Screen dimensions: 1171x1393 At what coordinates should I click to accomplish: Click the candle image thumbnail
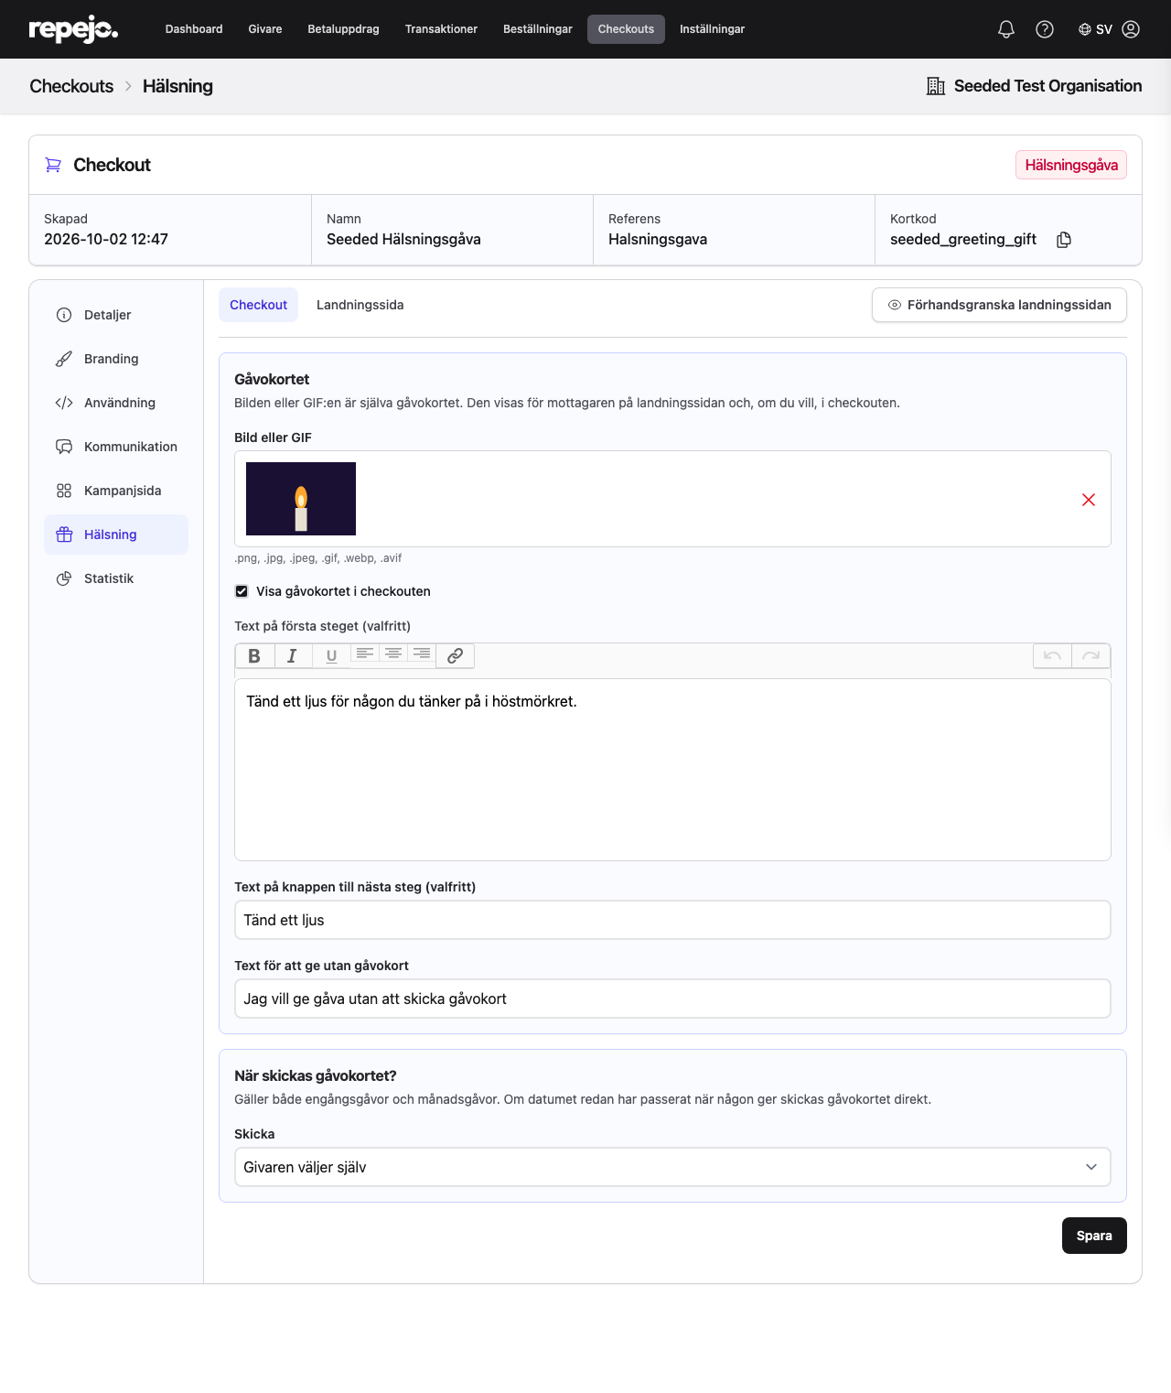point(301,499)
